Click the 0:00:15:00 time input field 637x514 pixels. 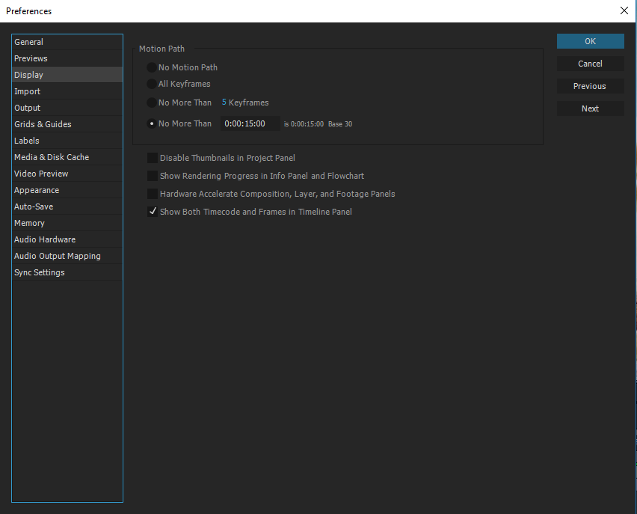click(250, 123)
